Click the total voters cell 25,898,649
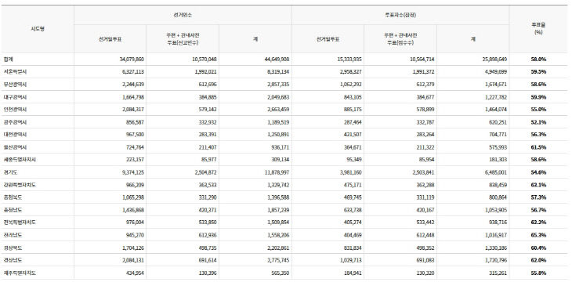The height and width of the screenshot is (282, 572). (494, 59)
